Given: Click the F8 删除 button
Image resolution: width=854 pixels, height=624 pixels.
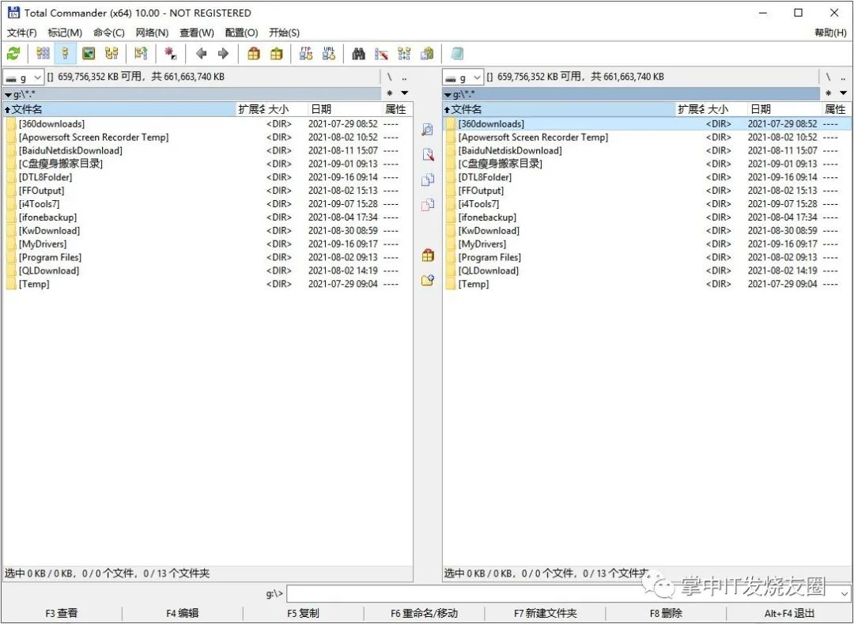Looking at the screenshot, I should [x=666, y=613].
